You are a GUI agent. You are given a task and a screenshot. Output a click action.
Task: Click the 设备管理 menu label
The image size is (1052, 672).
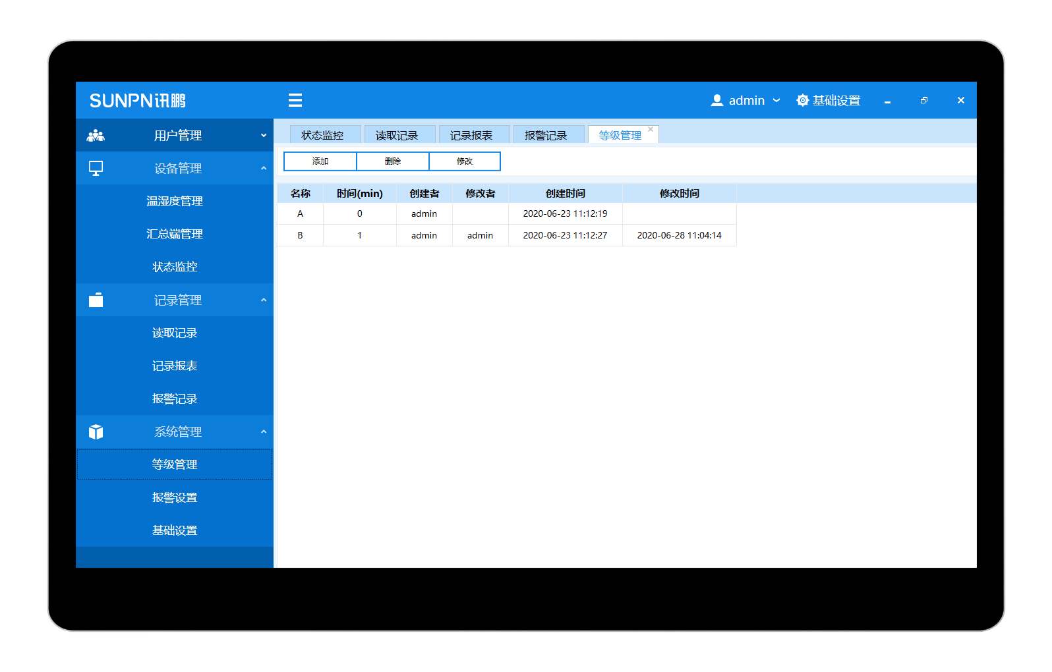[178, 169]
